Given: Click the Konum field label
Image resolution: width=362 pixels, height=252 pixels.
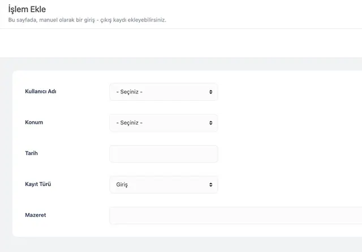Looking at the screenshot, I should pyautogui.click(x=34, y=122).
